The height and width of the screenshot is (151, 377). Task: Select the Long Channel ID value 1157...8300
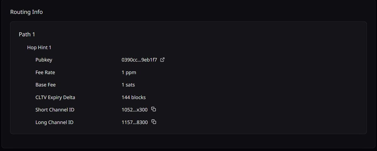(134, 122)
